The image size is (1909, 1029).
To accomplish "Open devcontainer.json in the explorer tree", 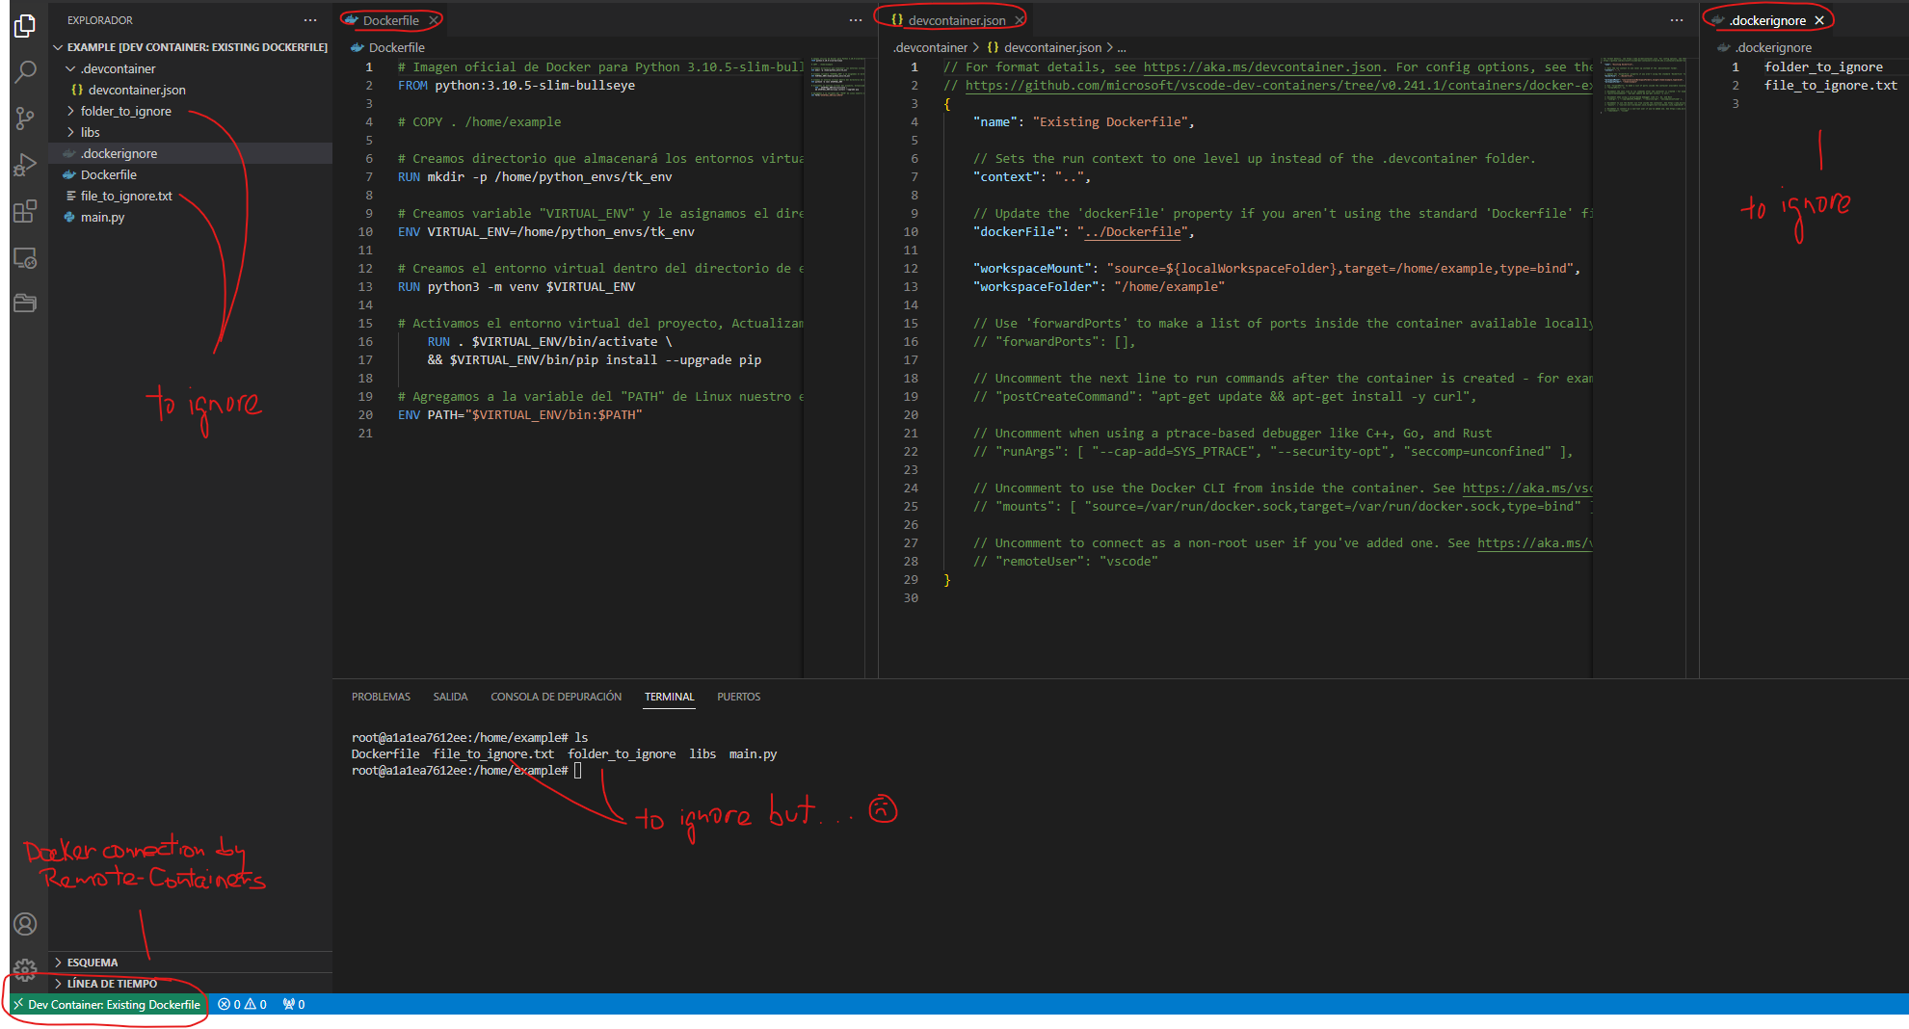I will coord(190,90).
